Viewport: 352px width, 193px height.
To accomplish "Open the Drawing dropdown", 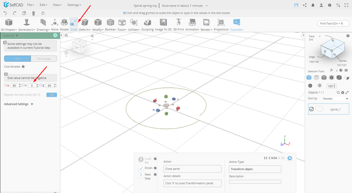I will pos(43,25).
